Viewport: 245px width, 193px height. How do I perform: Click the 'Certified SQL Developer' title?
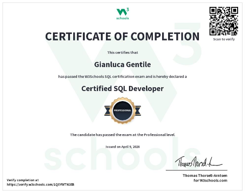point(122,89)
